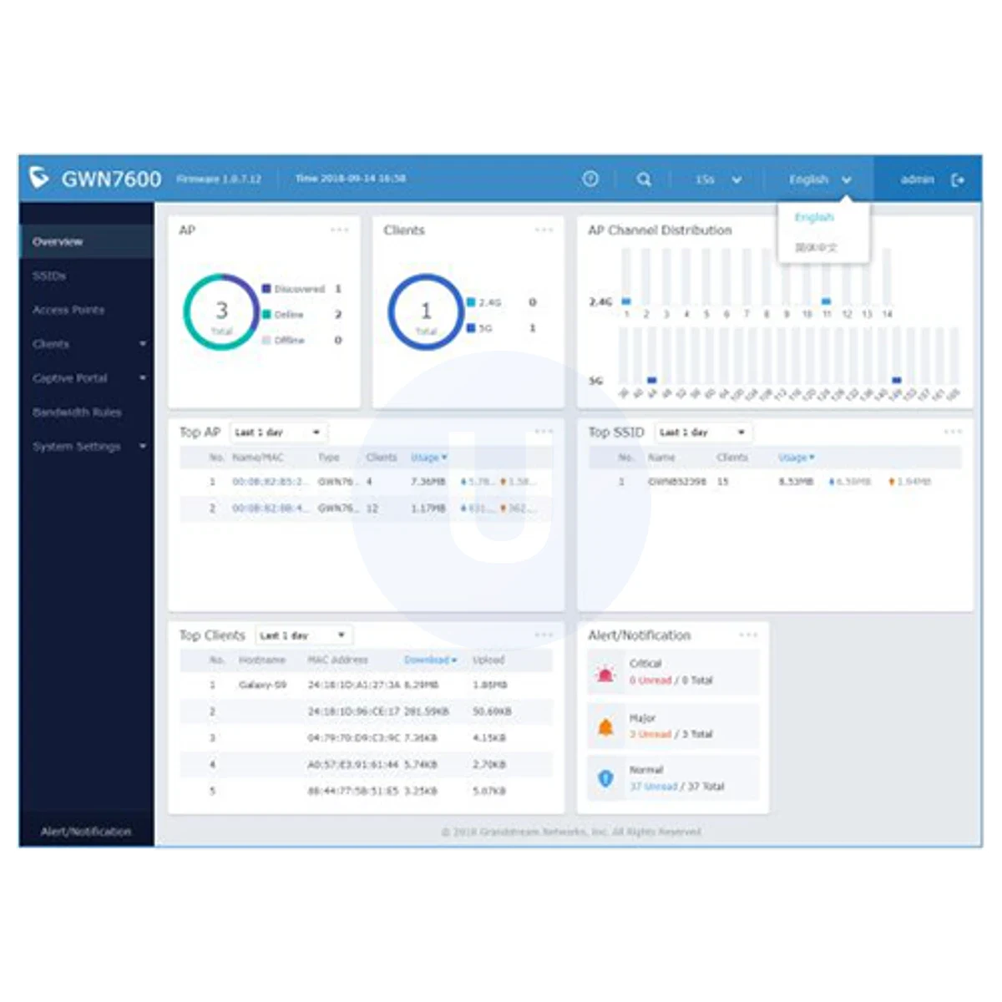Open the Top AP card three-dot menu
This screenshot has height=1002, width=1002.
click(544, 432)
